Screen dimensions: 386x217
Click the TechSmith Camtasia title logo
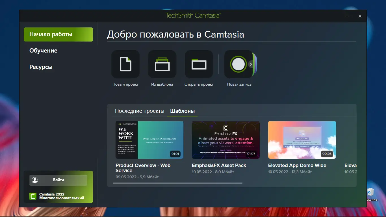pyautogui.click(x=192, y=16)
